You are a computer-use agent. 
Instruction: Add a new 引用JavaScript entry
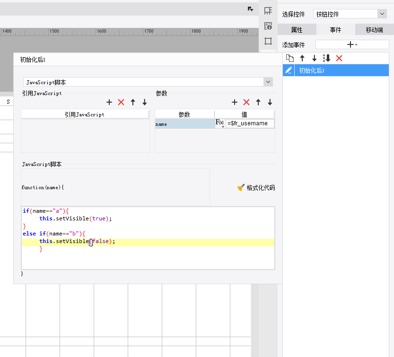click(x=109, y=102)
